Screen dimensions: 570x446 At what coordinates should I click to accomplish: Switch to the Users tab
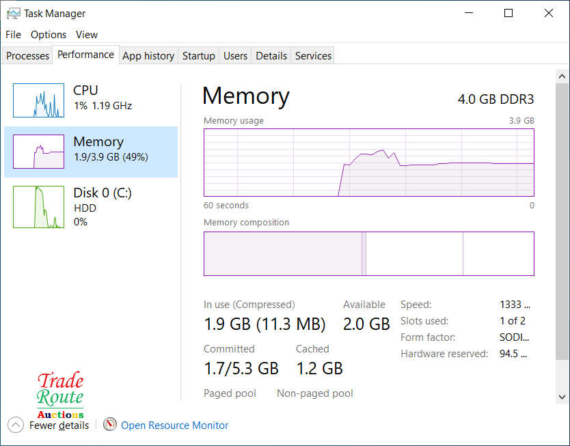tap(235, 56)
